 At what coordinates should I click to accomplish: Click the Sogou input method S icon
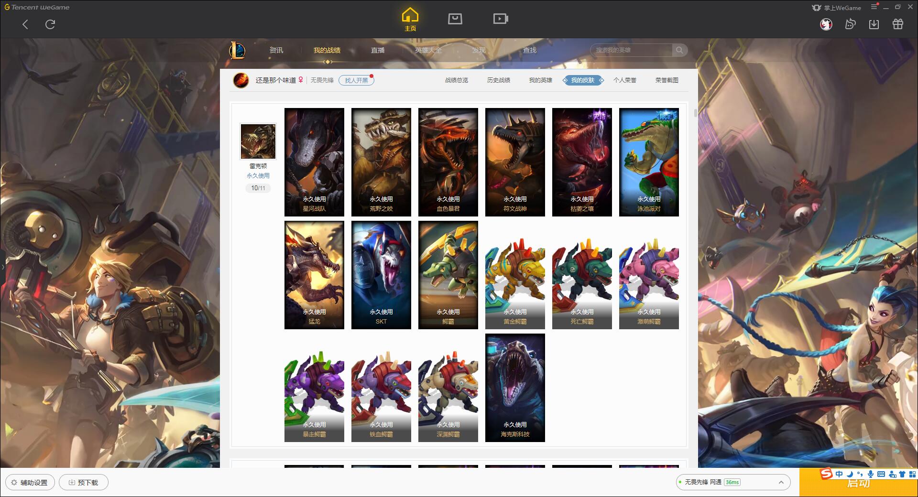pos(826,474)
